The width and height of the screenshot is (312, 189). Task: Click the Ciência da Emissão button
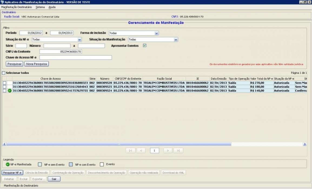click(x=36, y=173)
